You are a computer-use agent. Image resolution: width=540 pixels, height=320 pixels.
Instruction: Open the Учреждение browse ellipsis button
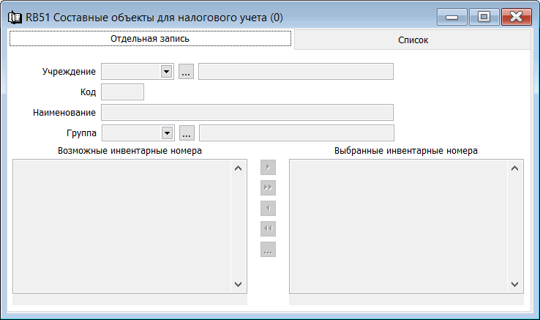point(186,71)
